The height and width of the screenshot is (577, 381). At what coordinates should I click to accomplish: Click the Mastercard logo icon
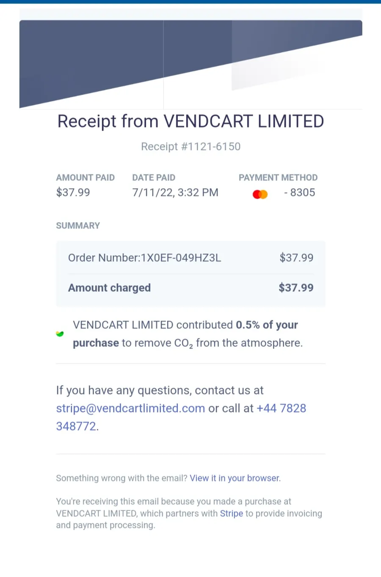[260, 194]
